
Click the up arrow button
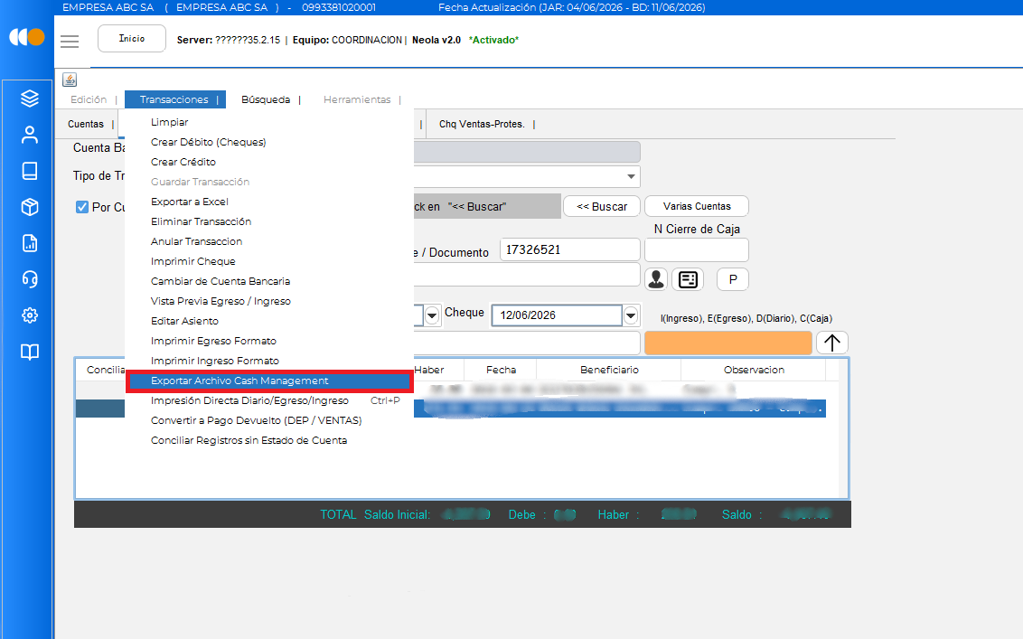(x=831, y=343)
